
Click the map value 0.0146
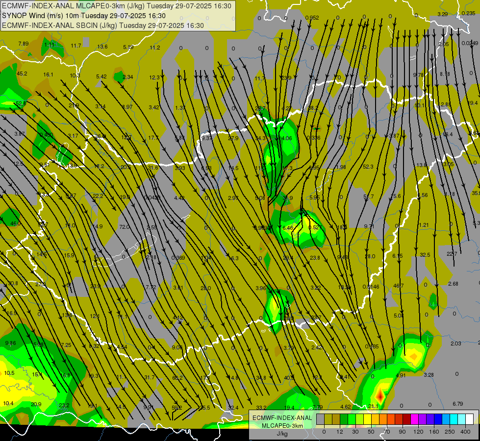(x=371, y=287)
